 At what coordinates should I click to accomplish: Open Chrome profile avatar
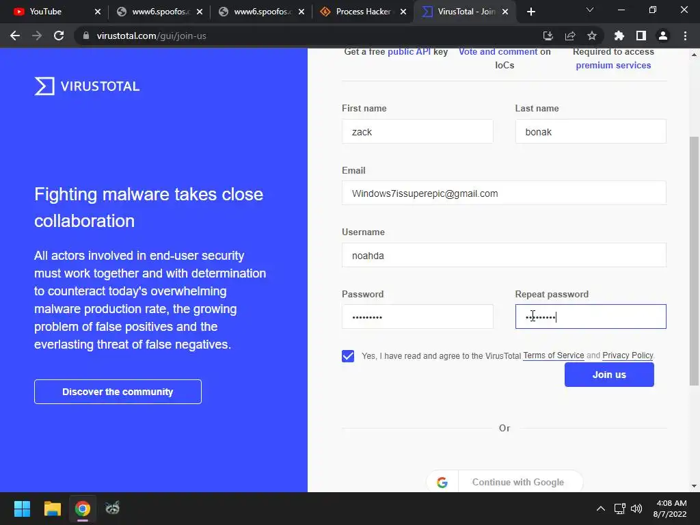point(663,36)
